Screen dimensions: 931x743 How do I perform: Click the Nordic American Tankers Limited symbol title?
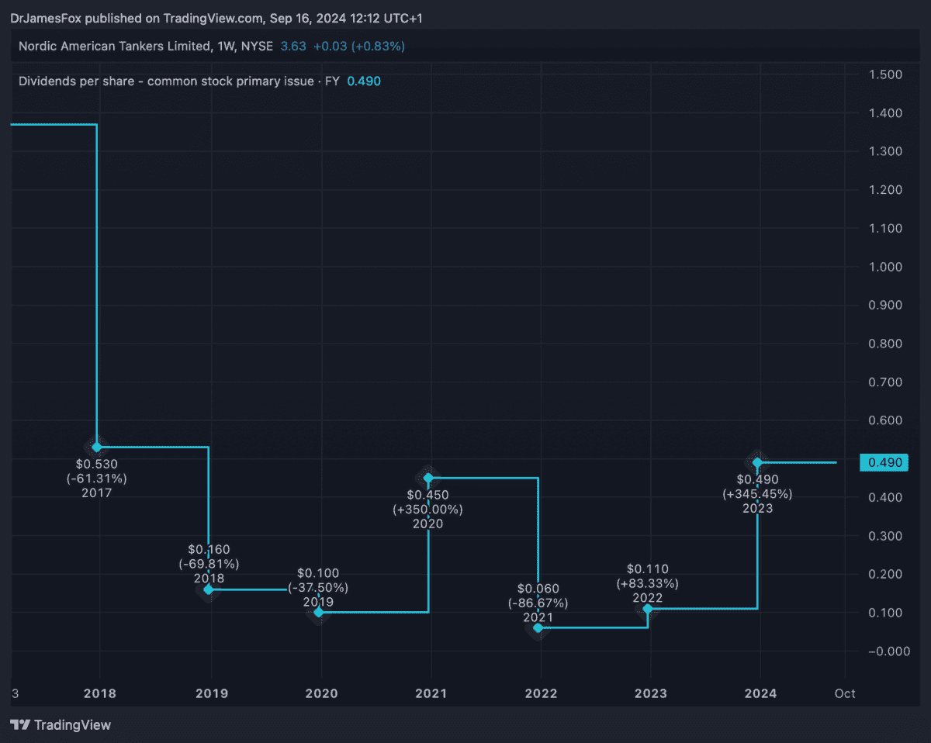tap(114, 47)
